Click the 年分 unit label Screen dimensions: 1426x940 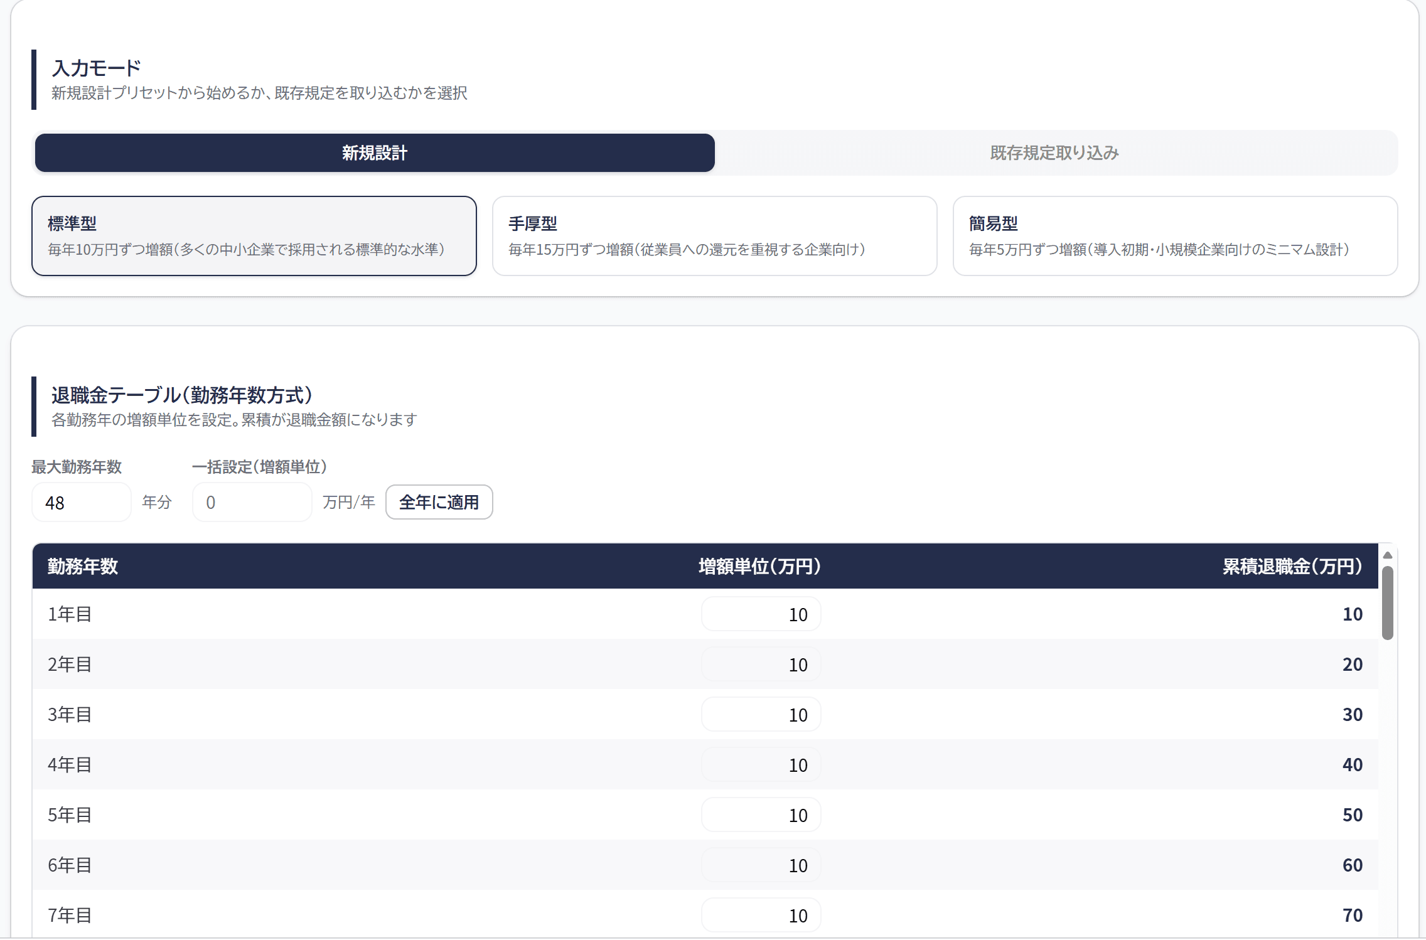[x=157, y=502]
